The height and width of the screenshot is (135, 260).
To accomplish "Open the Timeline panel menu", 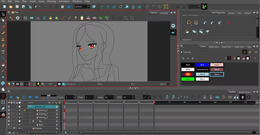I will click(9, 91).
